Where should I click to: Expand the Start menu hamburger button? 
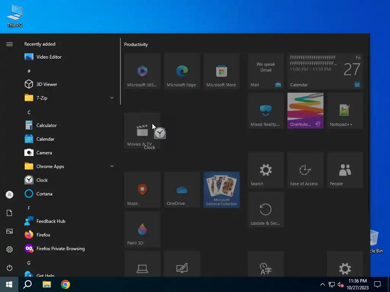10,44
